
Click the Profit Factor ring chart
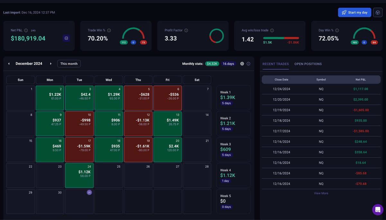(216, 36)
